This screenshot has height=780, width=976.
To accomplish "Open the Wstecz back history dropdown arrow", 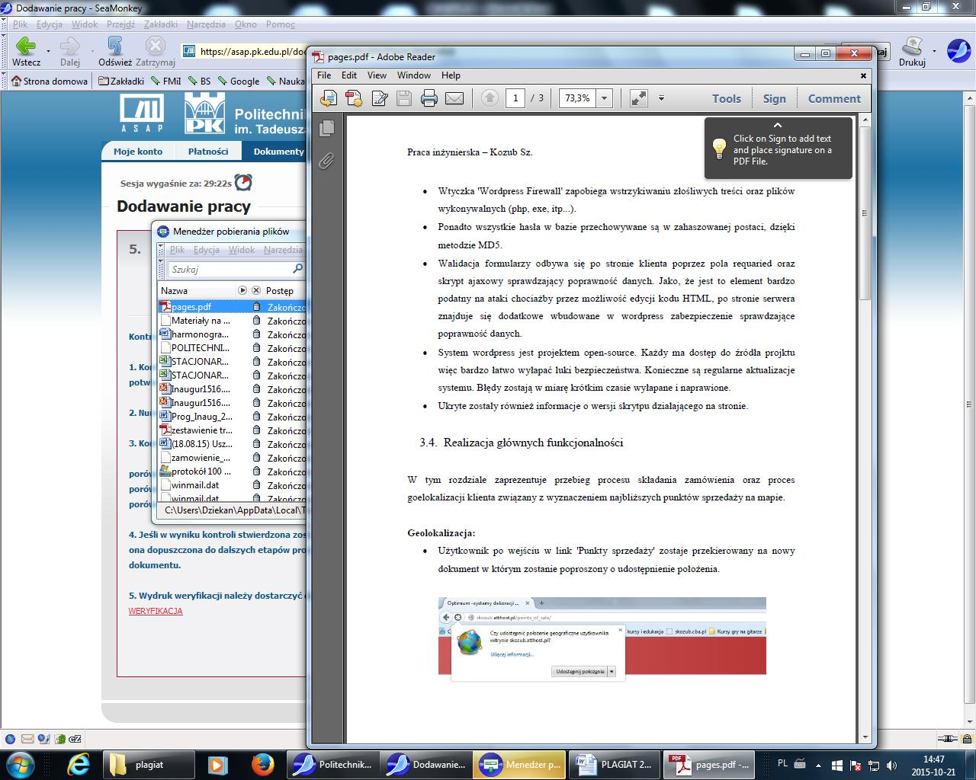I will (x=48, y=51).
